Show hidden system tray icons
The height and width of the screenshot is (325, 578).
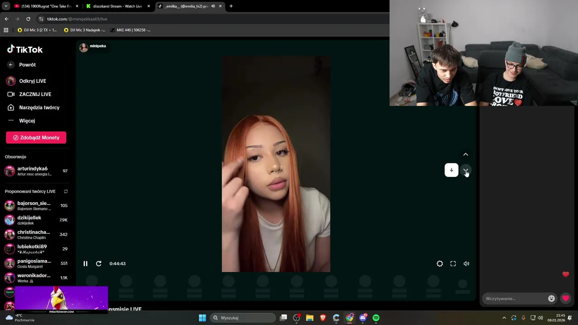pyautogui.click(x=504, y=318)
